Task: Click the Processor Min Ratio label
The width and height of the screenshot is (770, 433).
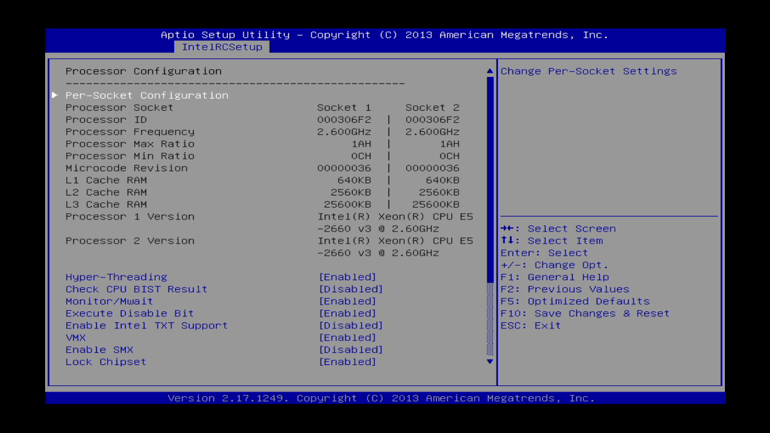Action: (x=130, y=156)
